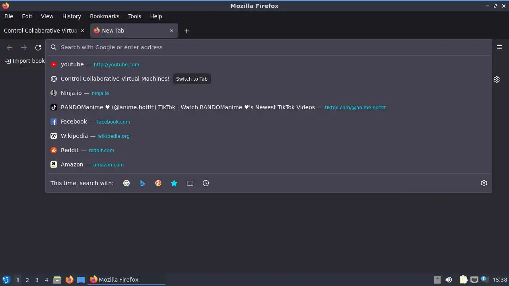509x286 pixels.
Task: Go back one page
Action: [x=10, y=48]
